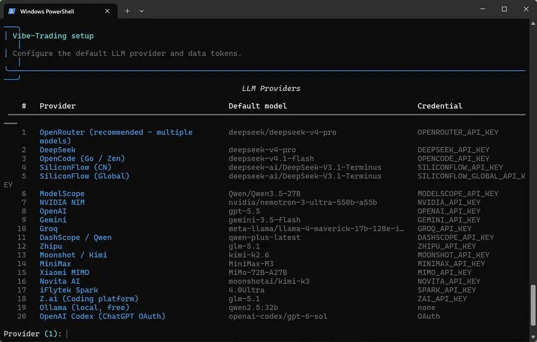
Task: Click the 'Xiaomi MIMO' provider name
Action: pyautogui.click(x=64, y=272)
